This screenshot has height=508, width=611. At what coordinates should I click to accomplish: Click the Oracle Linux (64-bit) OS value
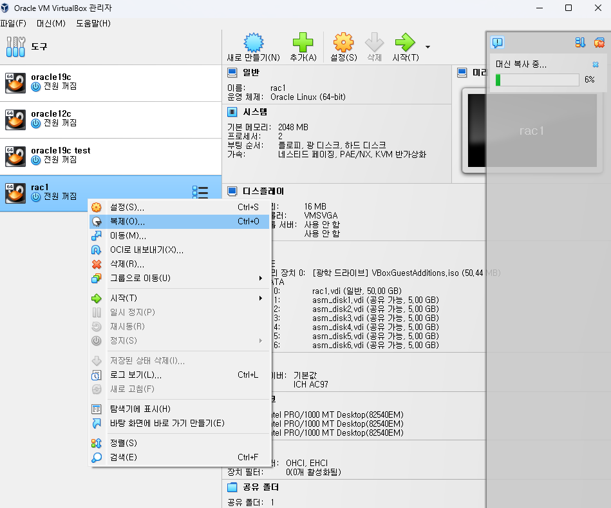[308, 97]
